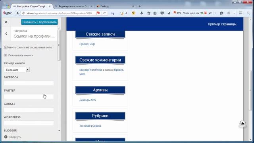Go back from the social profile links section

(x=6, y=33)
